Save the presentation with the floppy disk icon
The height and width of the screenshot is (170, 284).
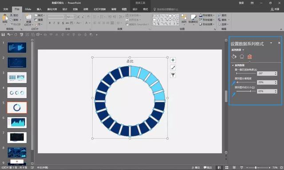[x=3, y=35]
